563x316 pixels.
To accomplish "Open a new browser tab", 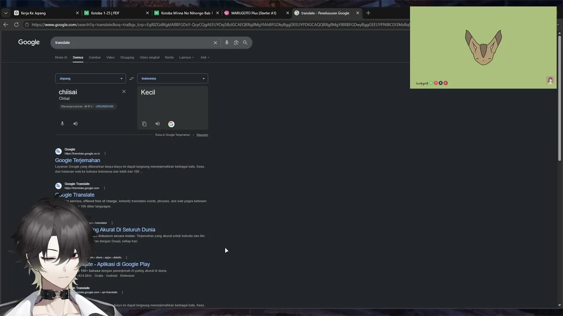I will [x=368, y=13].
